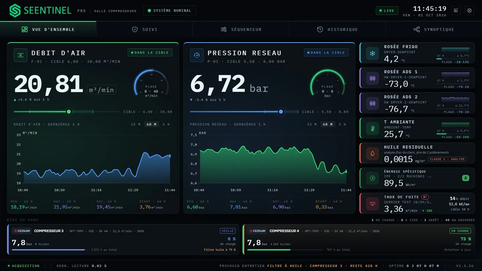Open the Synoptique tab
Viewport: 482px width, 271px height.
[434, 30]
